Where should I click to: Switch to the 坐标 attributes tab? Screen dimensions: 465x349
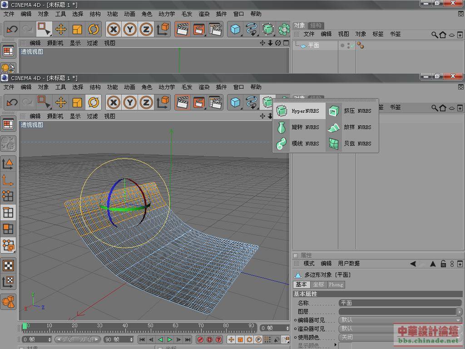point(318,284)
